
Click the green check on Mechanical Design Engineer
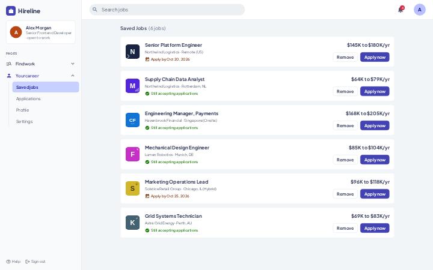[x=147, y=162]
